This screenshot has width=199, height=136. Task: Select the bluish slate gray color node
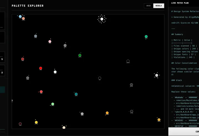(x=36, y=36)
